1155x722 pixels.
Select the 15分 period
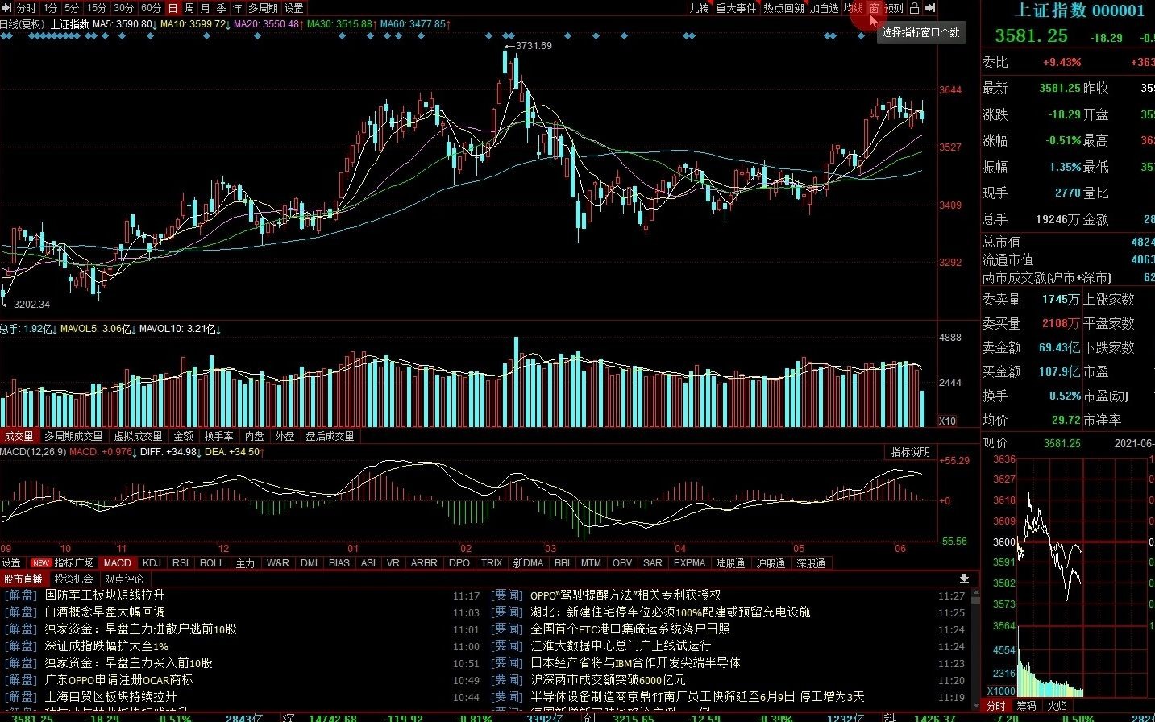click(96, 8)
